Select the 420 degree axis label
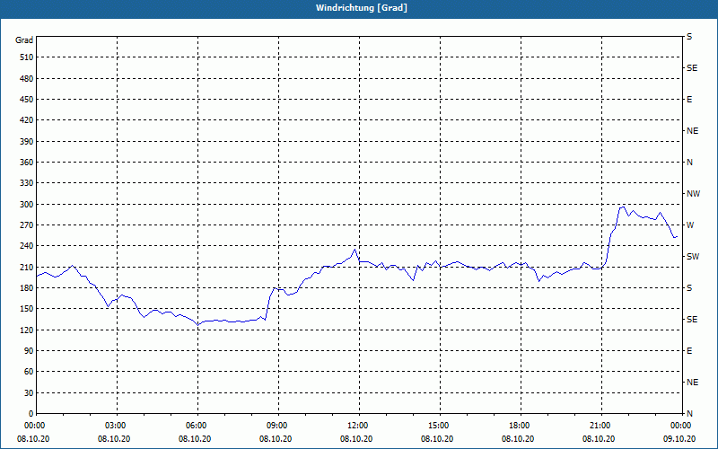Viewport: 718px width, 449px height. [x=27, y=120]
